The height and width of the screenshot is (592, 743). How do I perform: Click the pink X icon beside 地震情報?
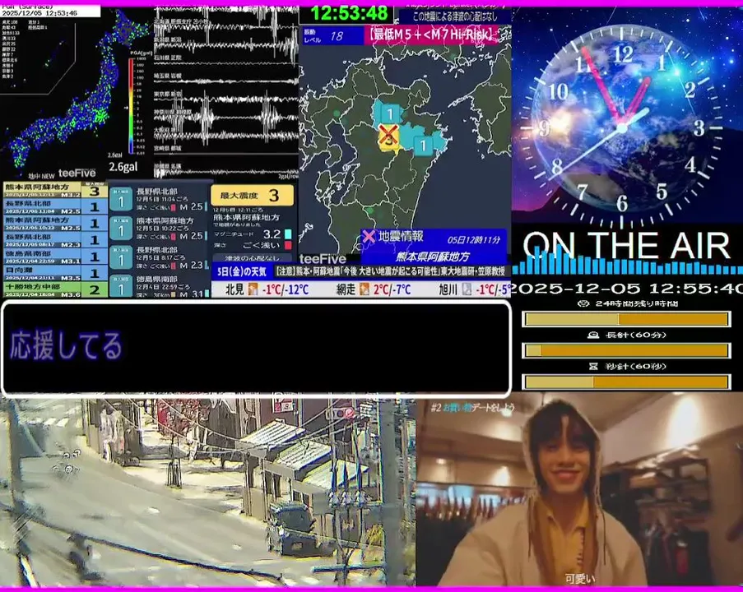click(x=369, y=236)
